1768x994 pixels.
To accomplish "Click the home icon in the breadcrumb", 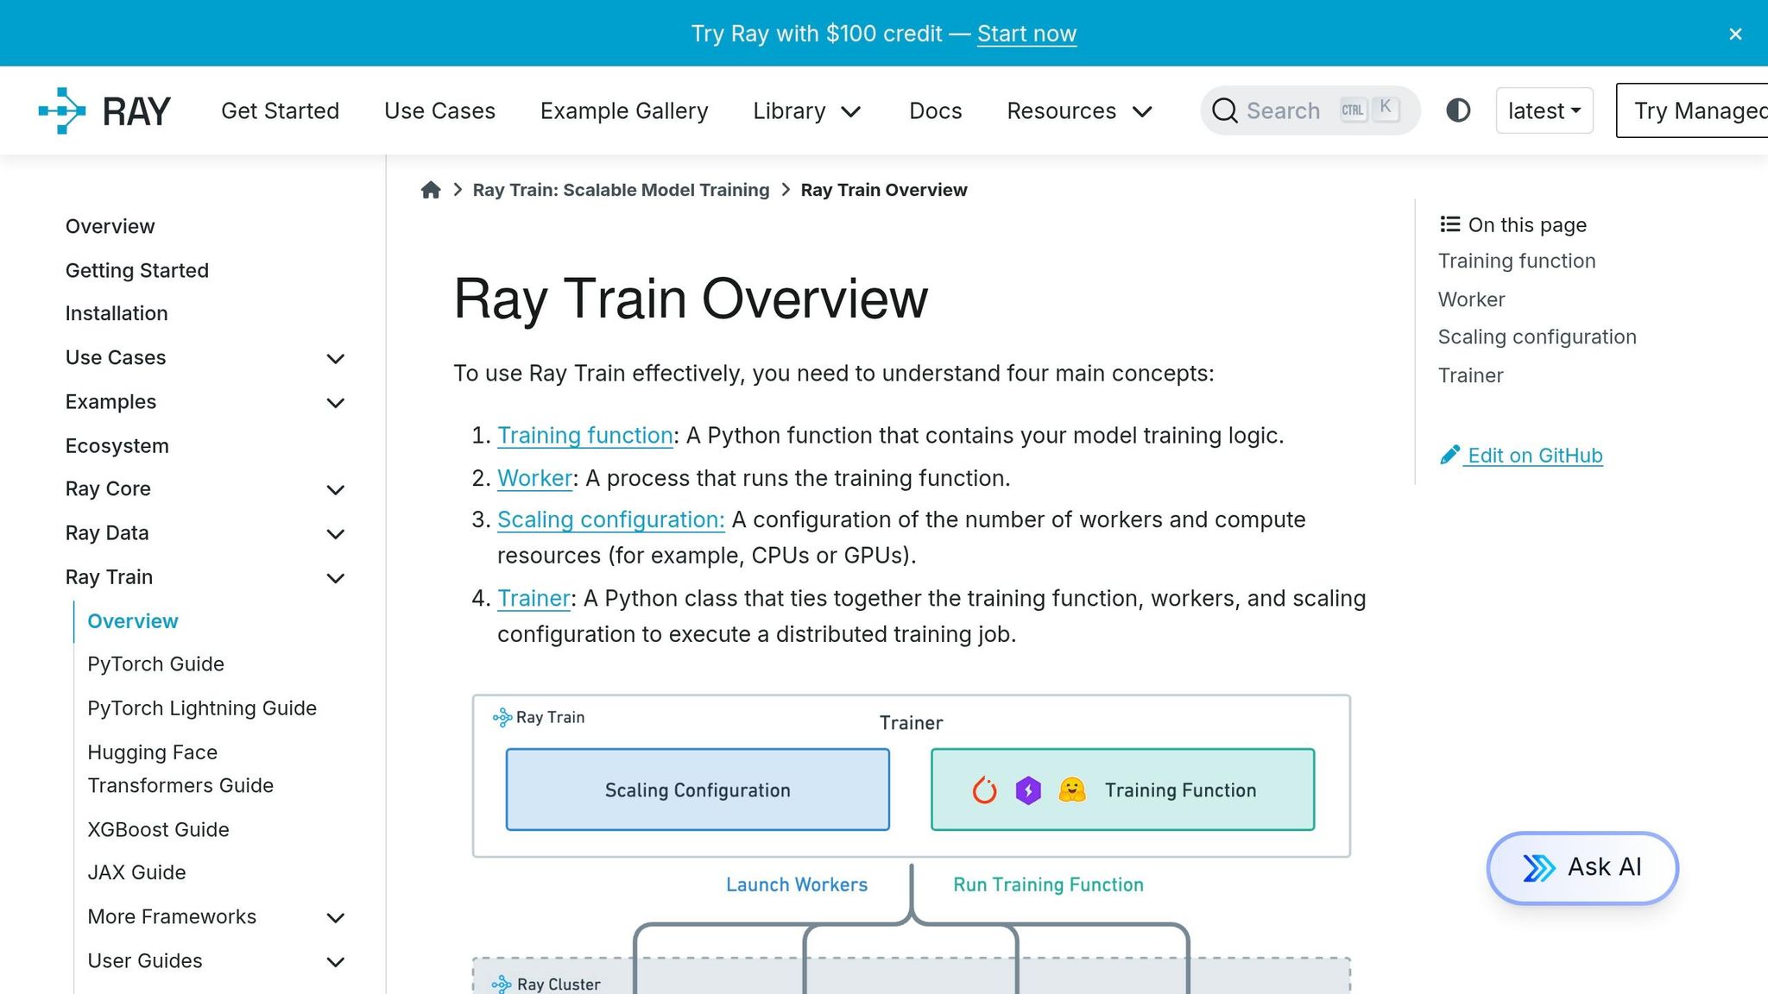I will 431,190.
